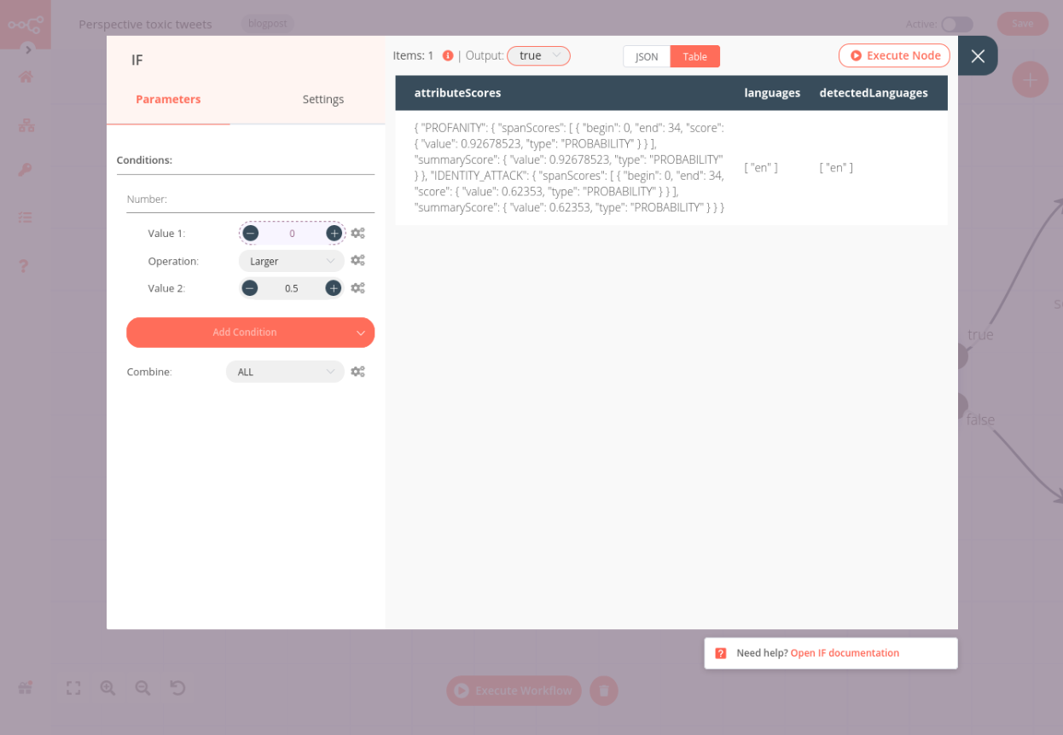Expand the Add Condition dropdown arrow

[x=362, y=333]
